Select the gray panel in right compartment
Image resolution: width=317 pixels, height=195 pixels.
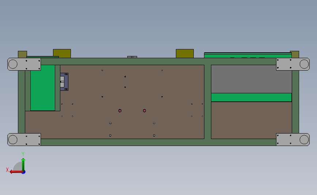pyautogui.click(x=251, y=79)
